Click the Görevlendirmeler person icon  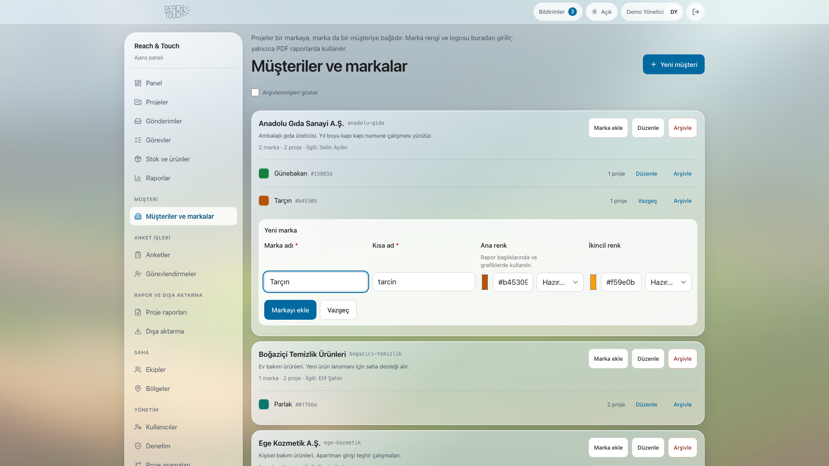point(138,274)
